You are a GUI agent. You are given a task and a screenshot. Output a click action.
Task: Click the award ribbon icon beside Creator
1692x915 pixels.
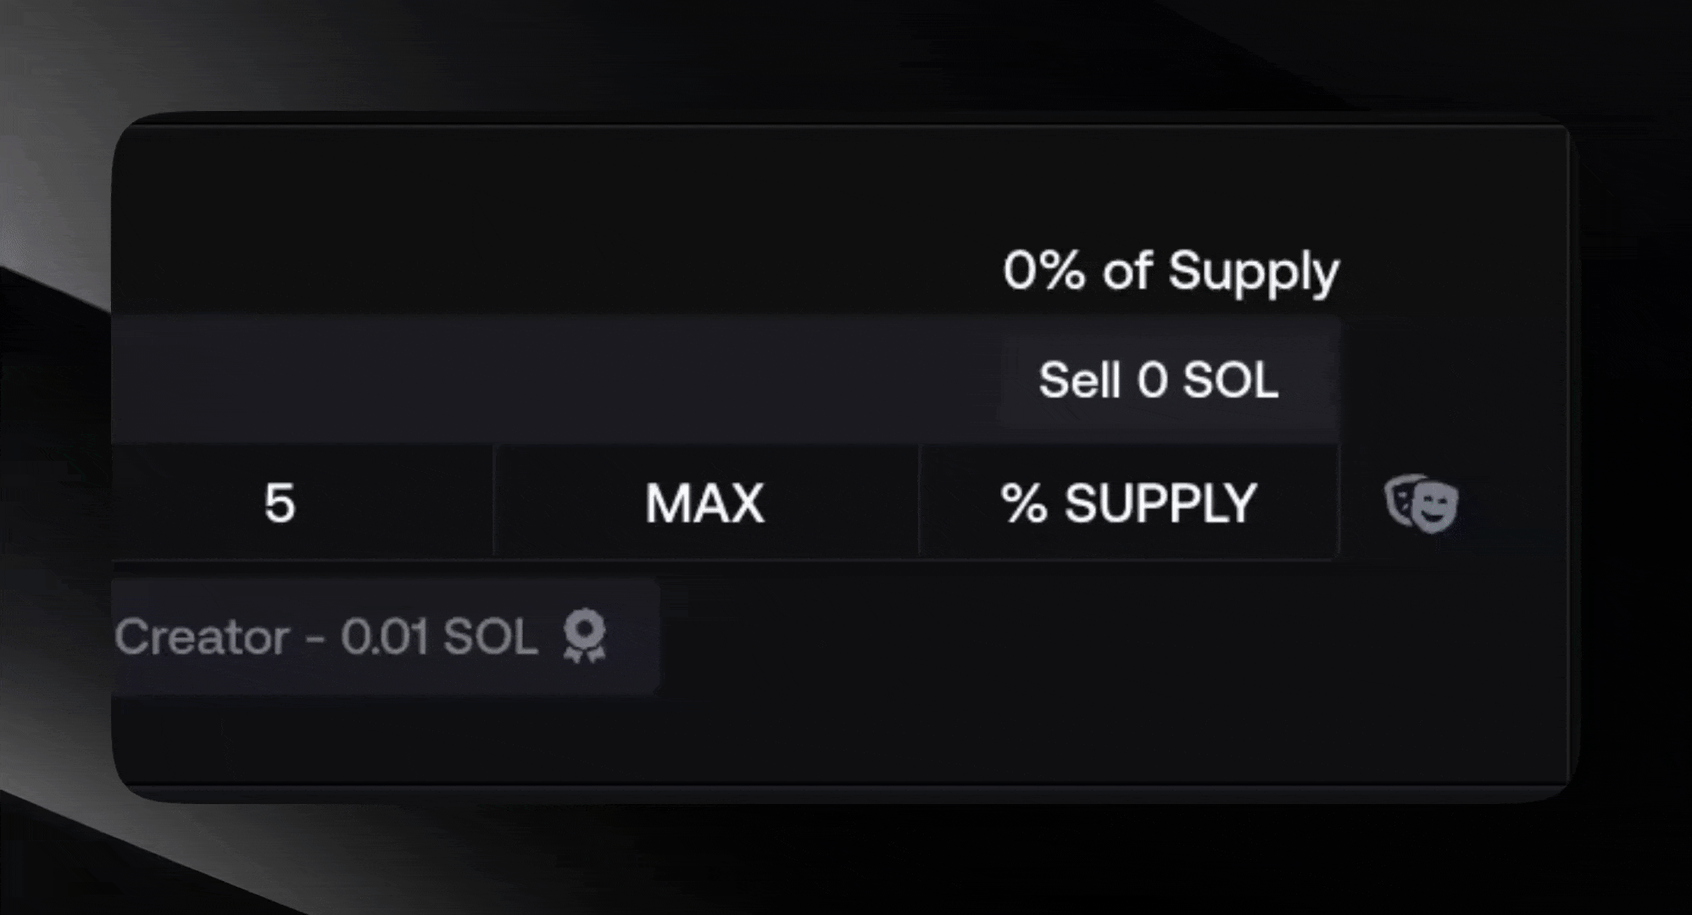pos(585,636)
